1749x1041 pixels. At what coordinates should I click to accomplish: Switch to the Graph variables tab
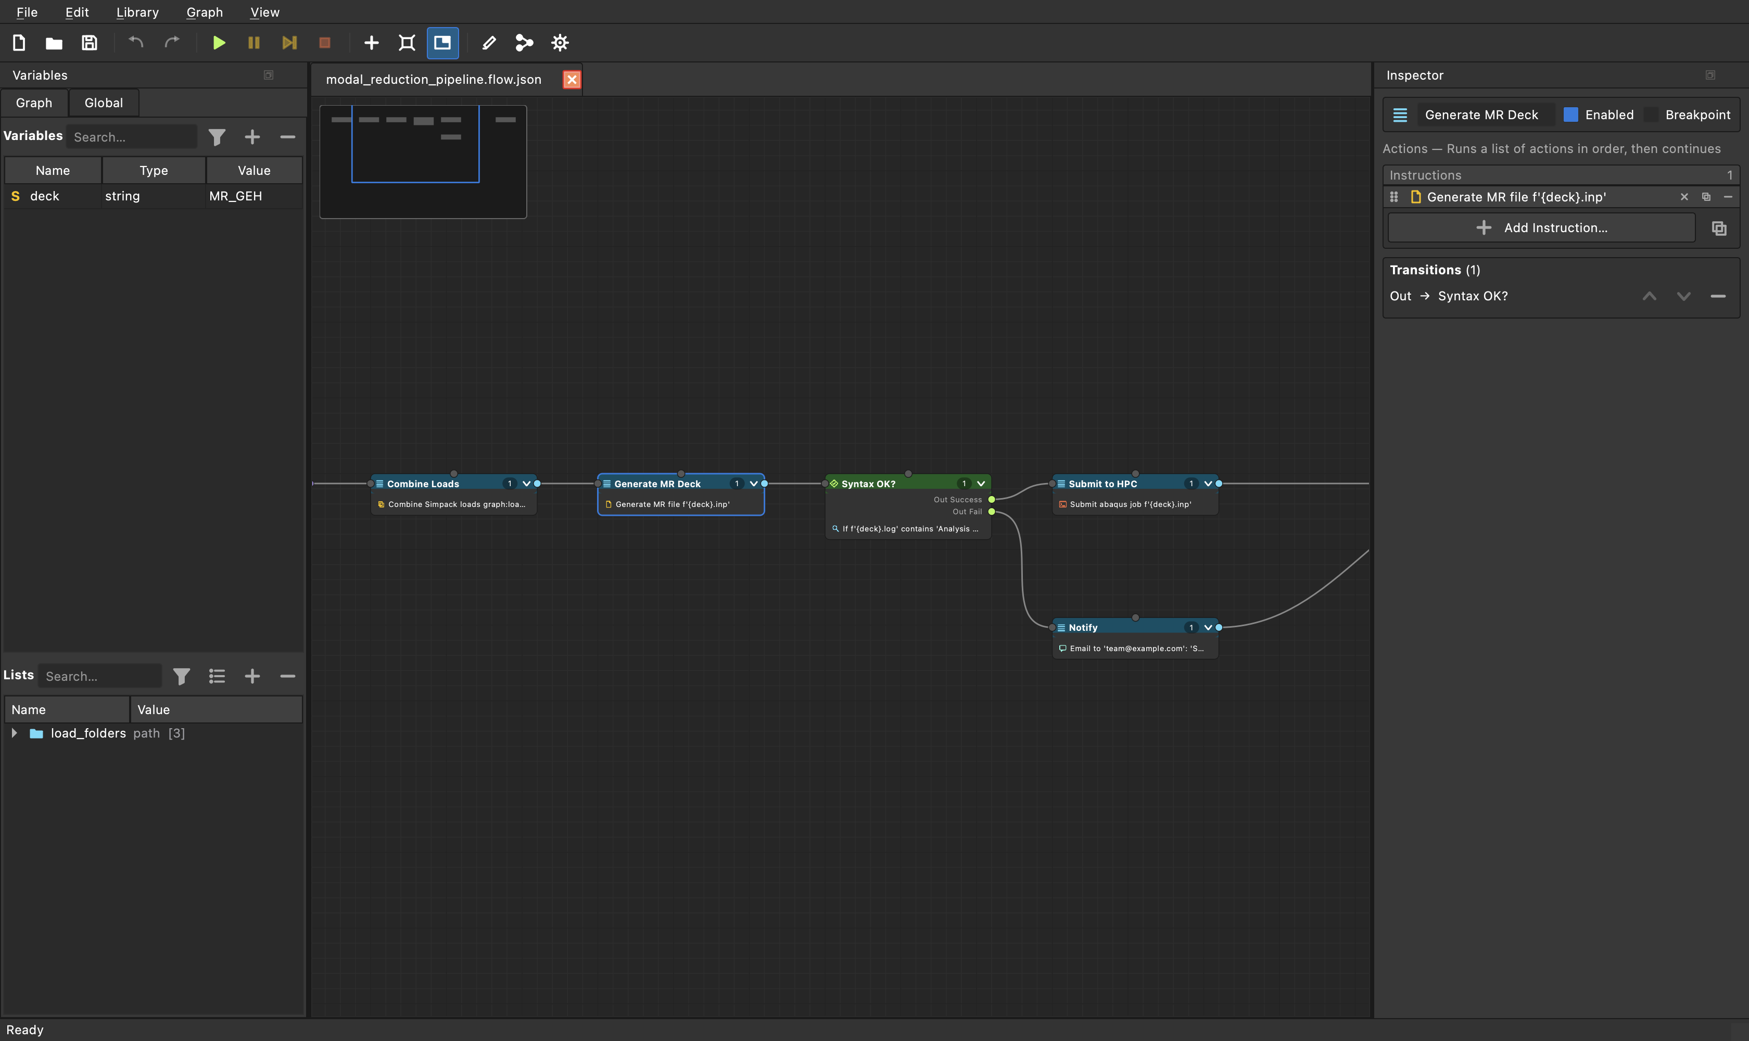click(34, 103)
